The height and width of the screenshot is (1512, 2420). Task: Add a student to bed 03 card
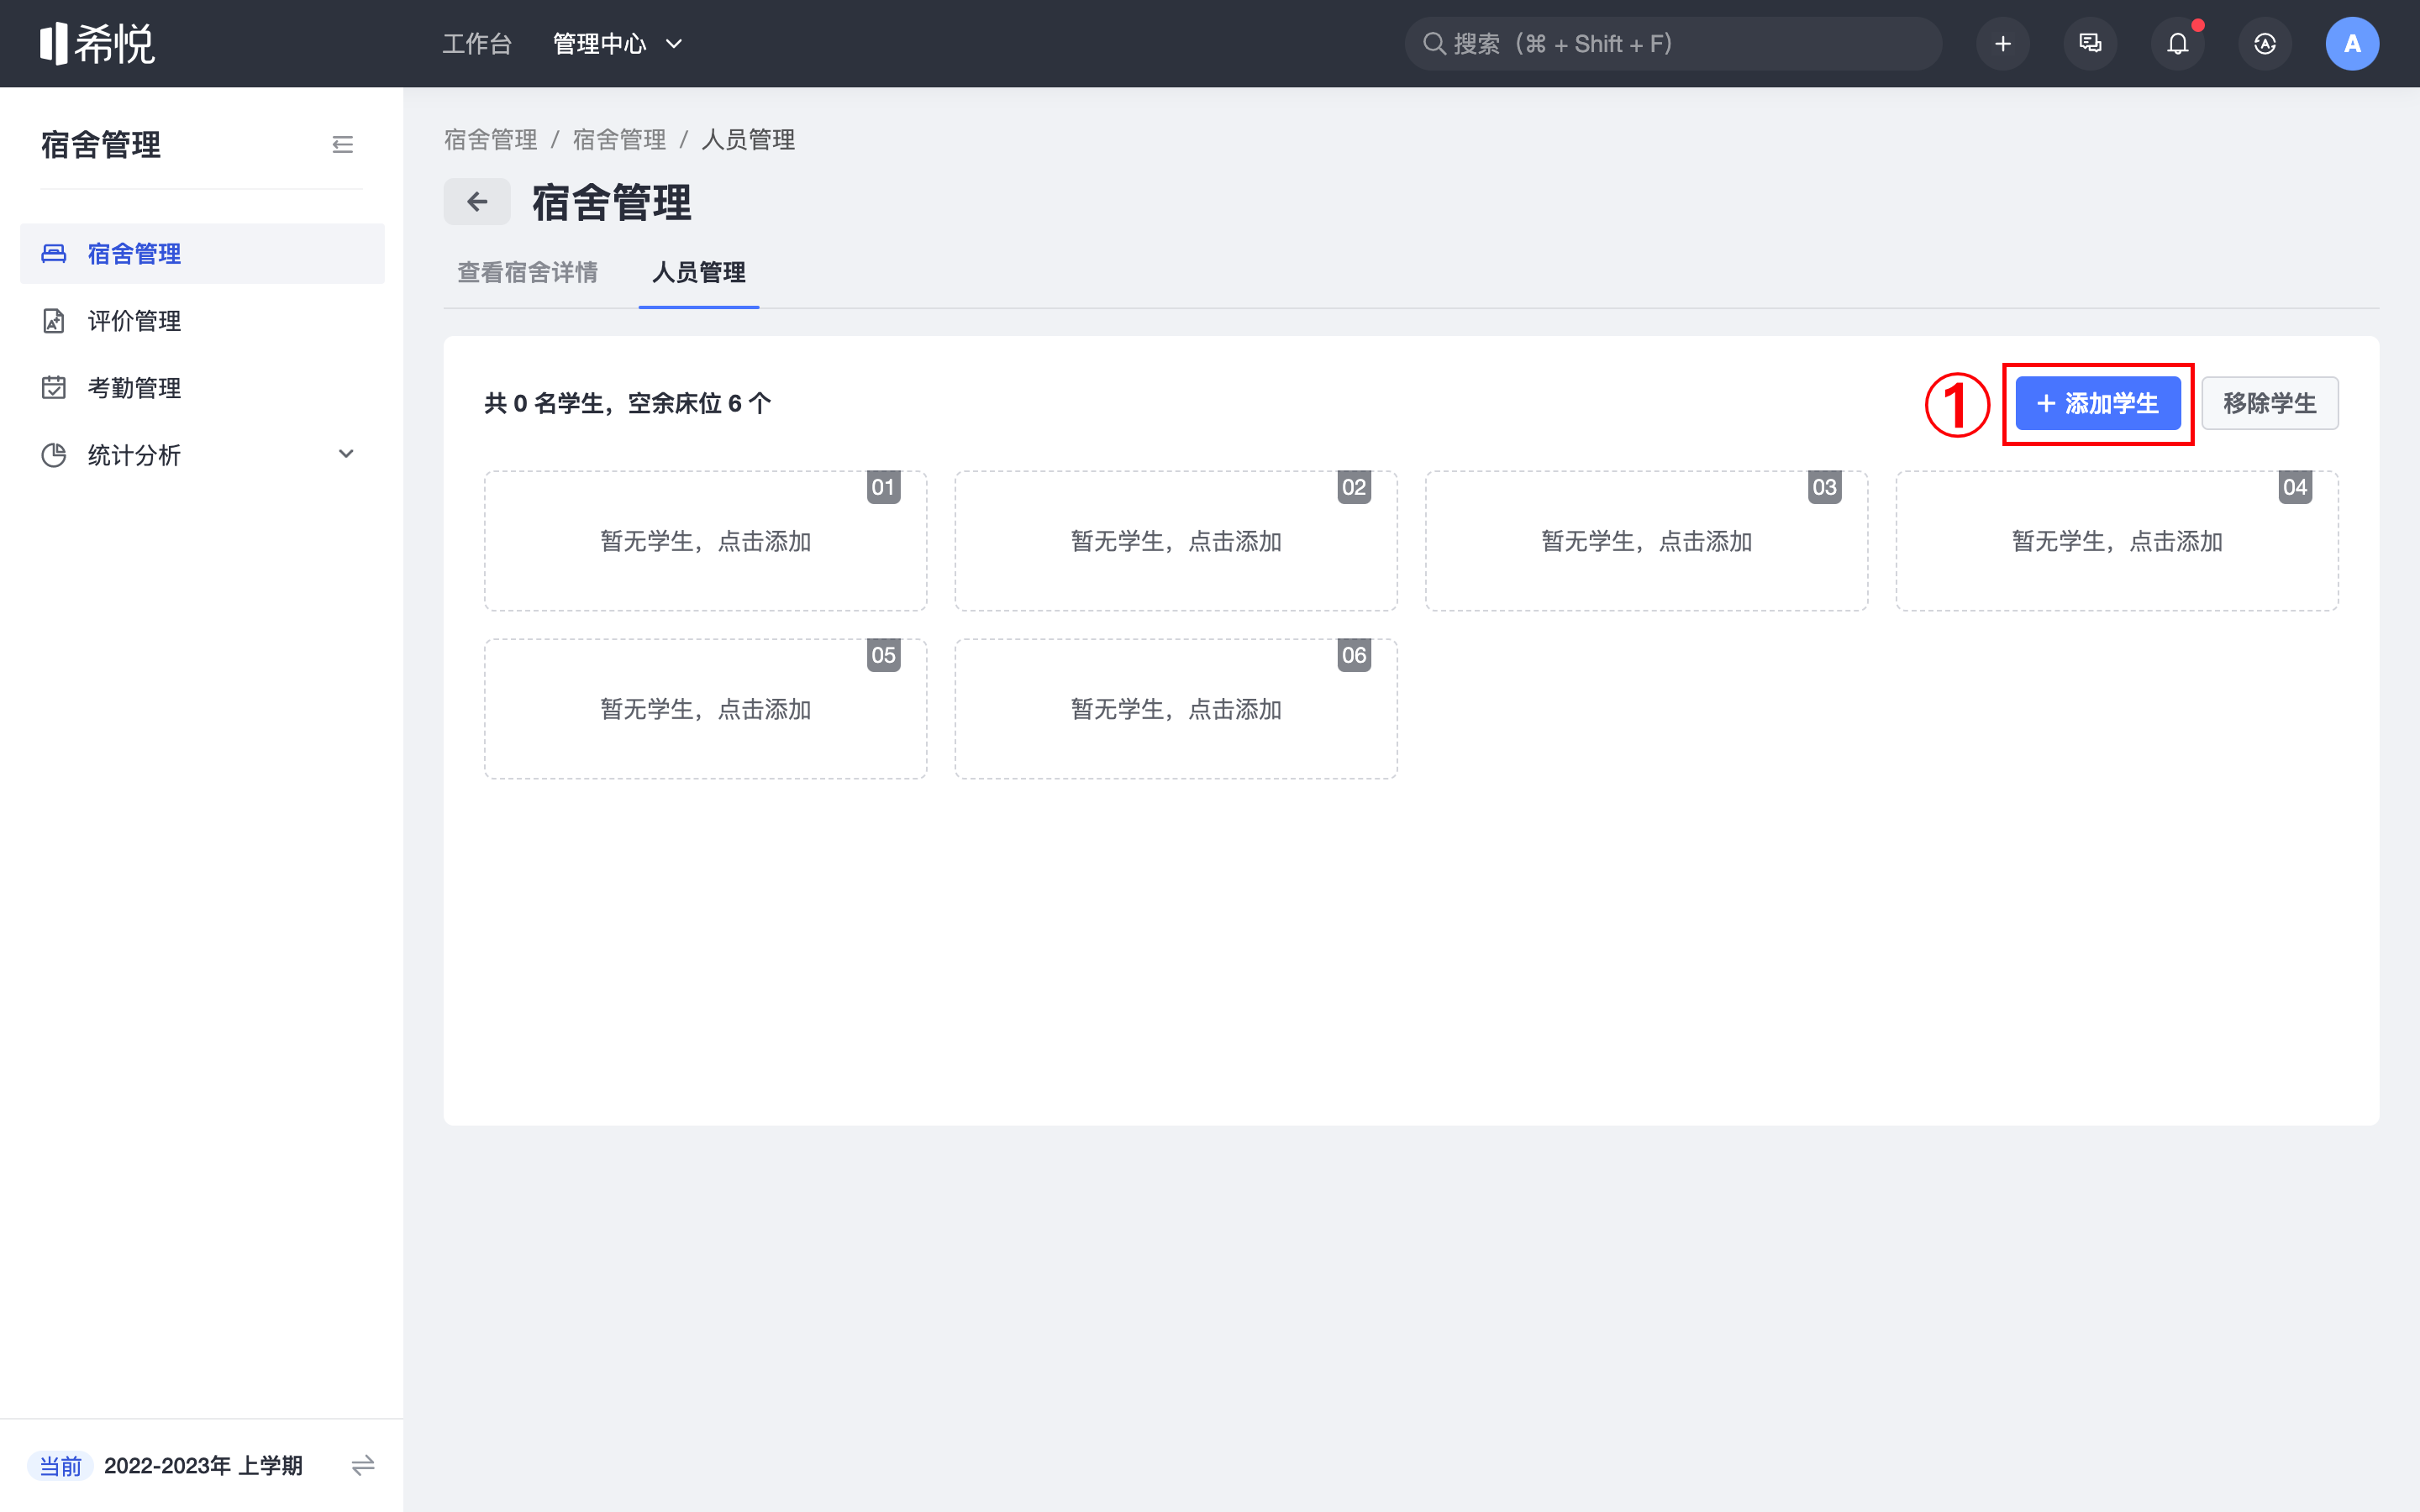tap(1646, 541)
